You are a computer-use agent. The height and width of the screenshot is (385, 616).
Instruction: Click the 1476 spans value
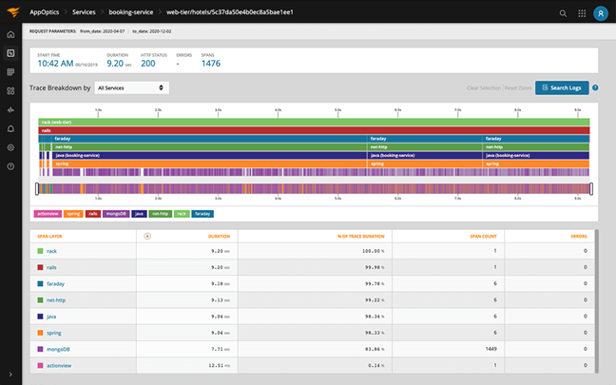click(211, 64)
